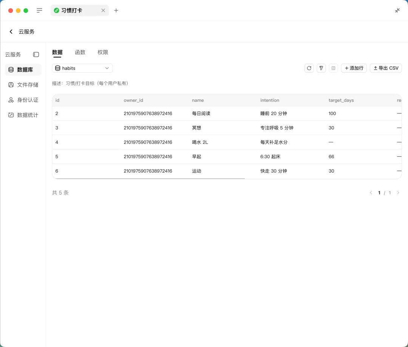Open 文件存储 in sidebar
The height and width of the screenshot is (347, 408).
[x=23, y=85]
